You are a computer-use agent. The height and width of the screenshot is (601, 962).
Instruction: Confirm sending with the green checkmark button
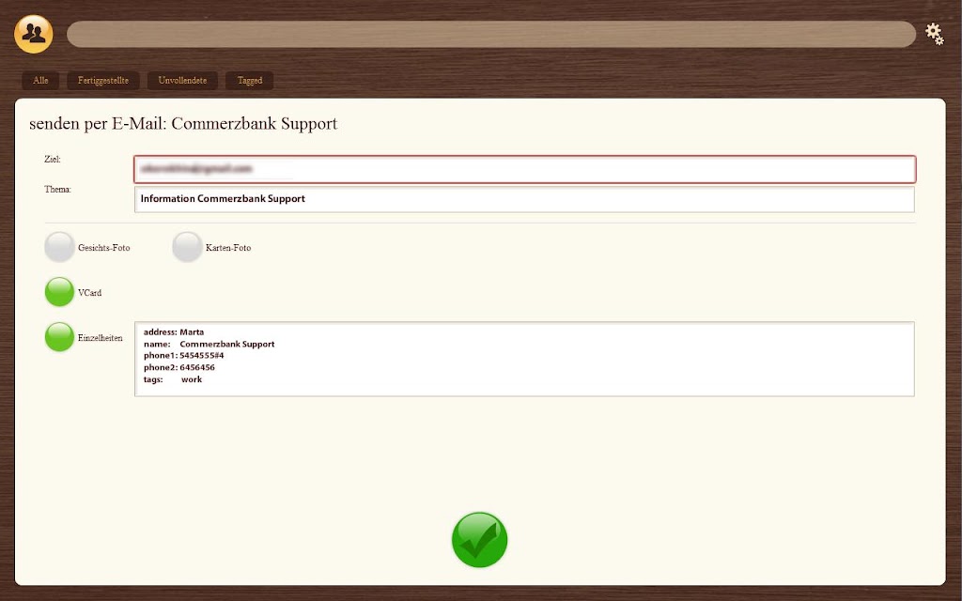click(479, 540)
